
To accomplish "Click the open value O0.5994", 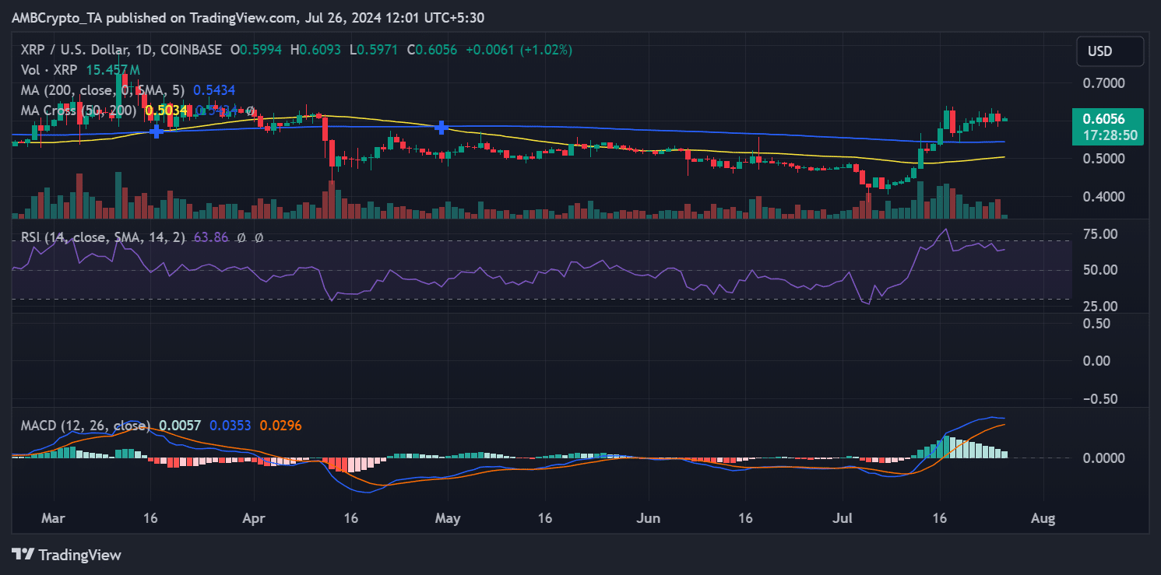I will coord(258,50).
